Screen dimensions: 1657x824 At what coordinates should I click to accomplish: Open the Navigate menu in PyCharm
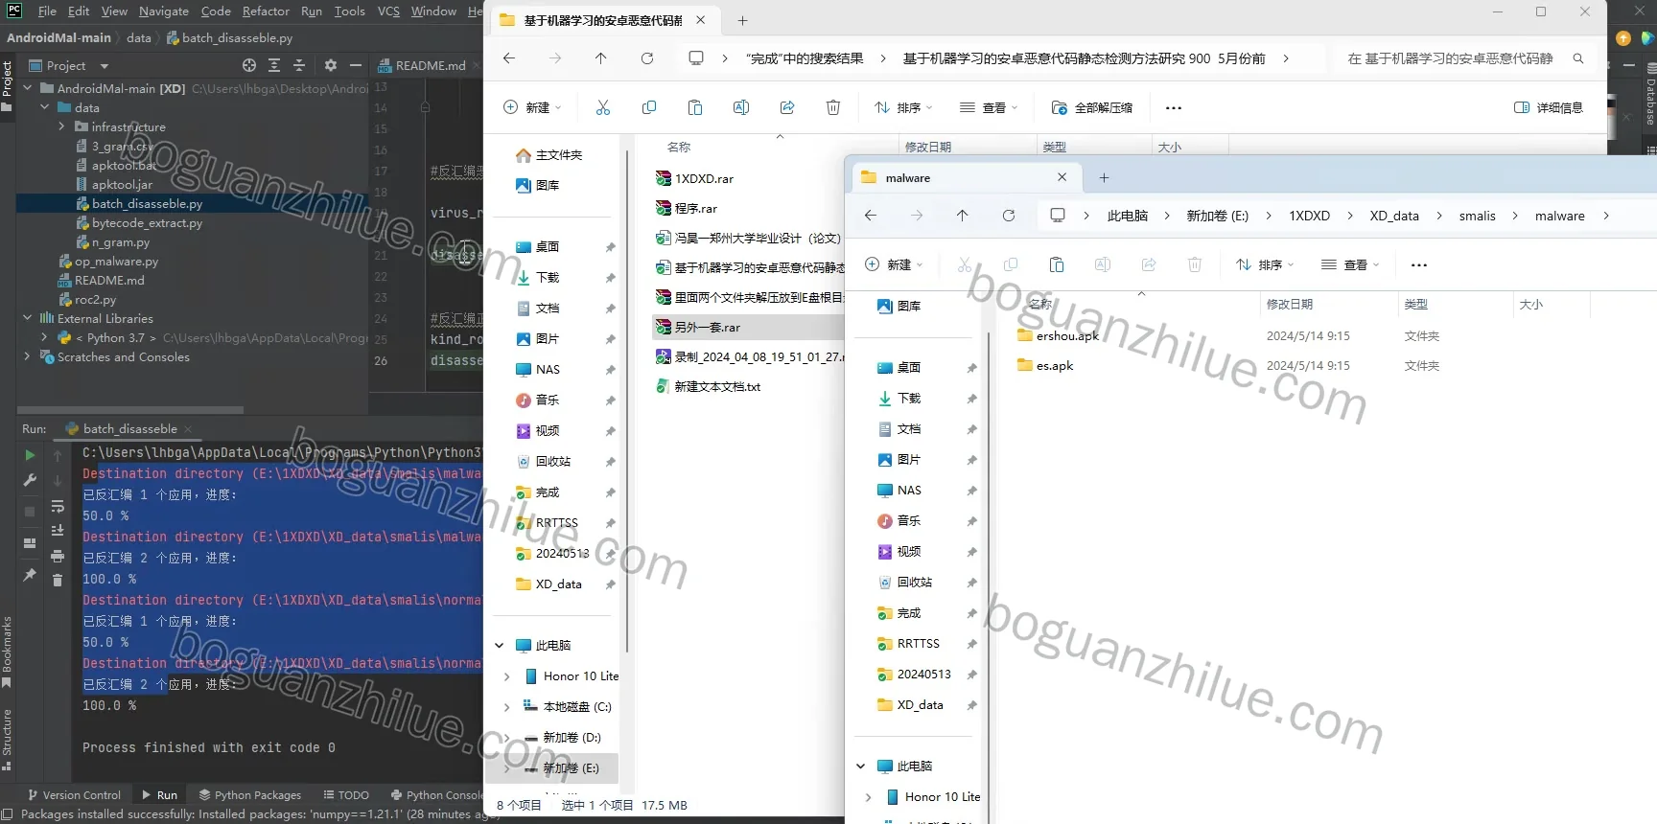(163, 11)
